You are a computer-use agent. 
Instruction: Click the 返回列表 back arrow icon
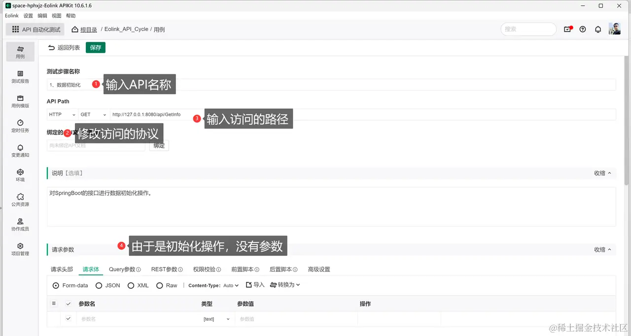[x=51, y=48]
